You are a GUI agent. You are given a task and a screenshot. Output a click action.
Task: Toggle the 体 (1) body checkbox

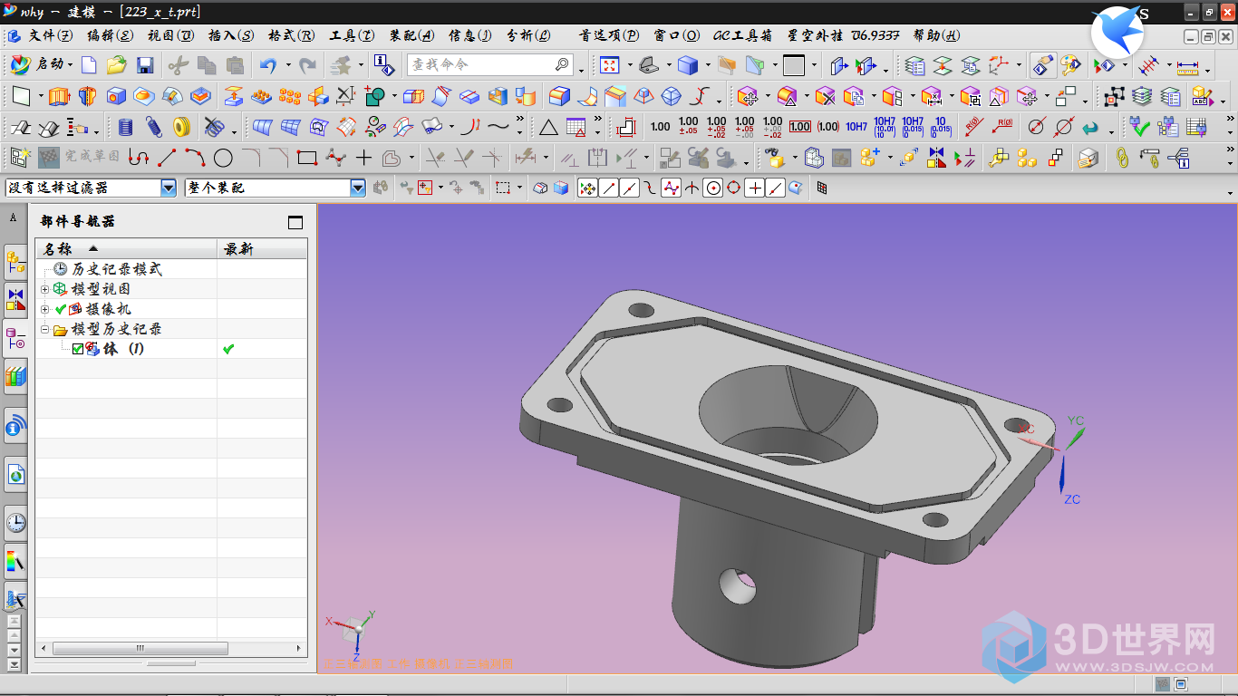(x=78, y=349)
